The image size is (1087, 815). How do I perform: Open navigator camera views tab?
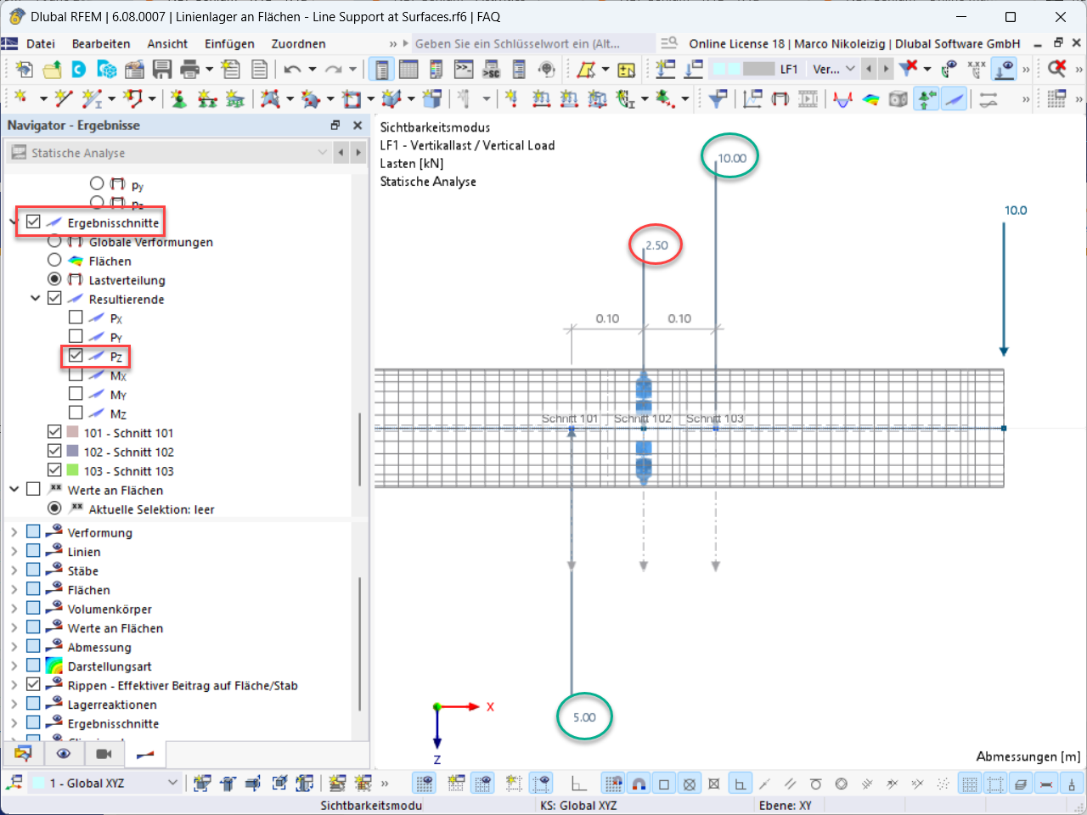tap(104, 754)
